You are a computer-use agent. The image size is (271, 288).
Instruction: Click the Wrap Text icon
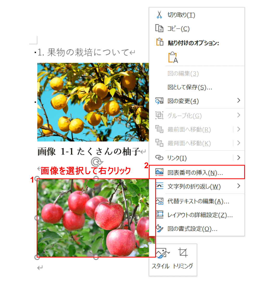pos(159,186)
